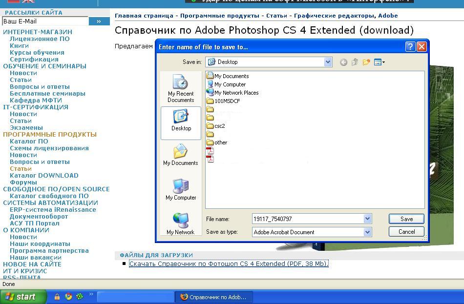This screenshot has height=304, width=464.
Task: Open Сертификация sidebar link
Action: click(x=34, y=59)
